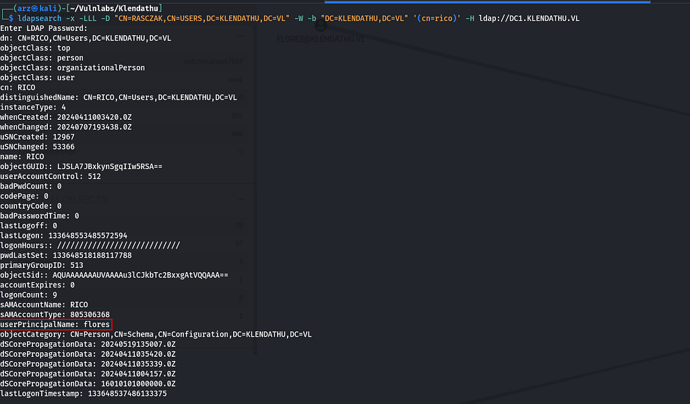This screenshot has width=690, height=404.
Task: Click the uSNChanged: 53366 line
Action: [x=38, y=147]
